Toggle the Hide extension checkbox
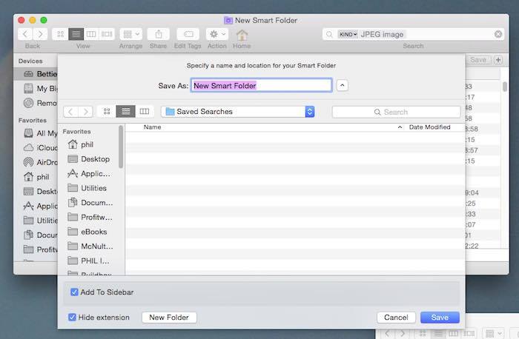Image resolution: width=519 pixels, height=339 pixels. (x=72, y=318)
